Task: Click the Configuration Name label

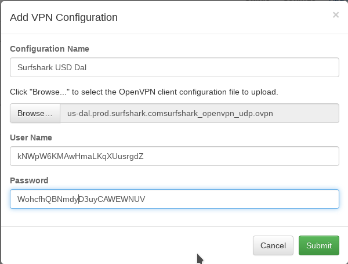Action: click(x=49, y=49)
